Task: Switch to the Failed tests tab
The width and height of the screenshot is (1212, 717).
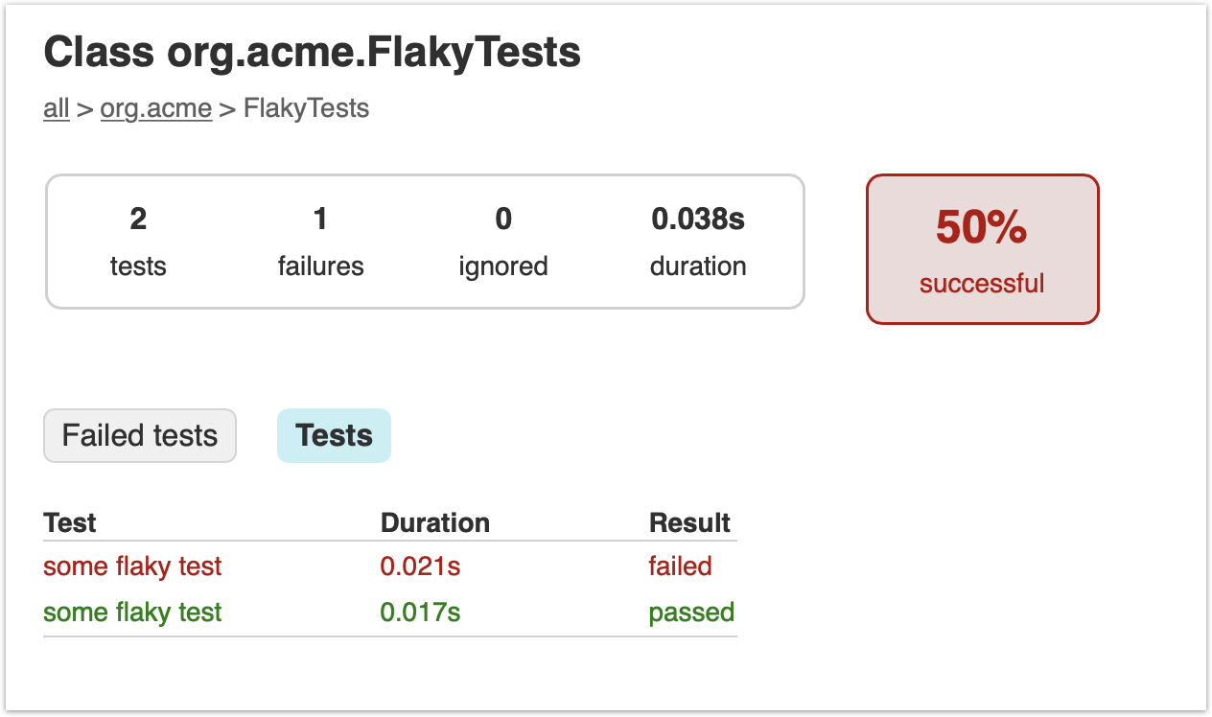Action: pyautogui.click(x=140, y=436)
